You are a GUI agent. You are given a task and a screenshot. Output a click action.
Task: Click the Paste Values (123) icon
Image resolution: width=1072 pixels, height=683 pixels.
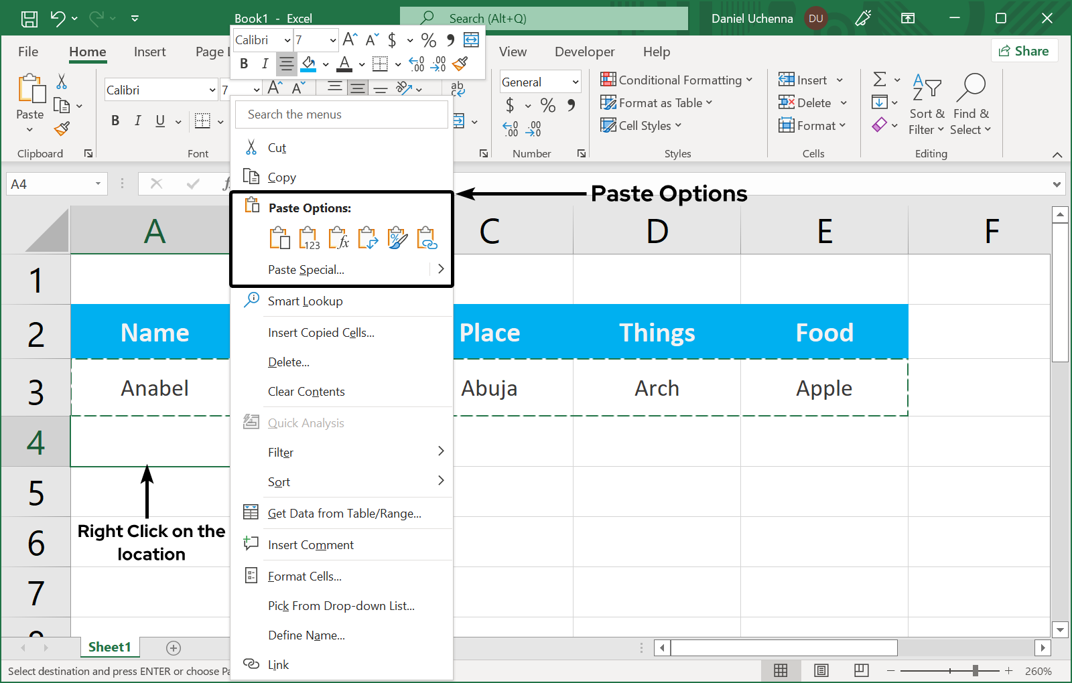pyautogui.click(x=309, y=238)
